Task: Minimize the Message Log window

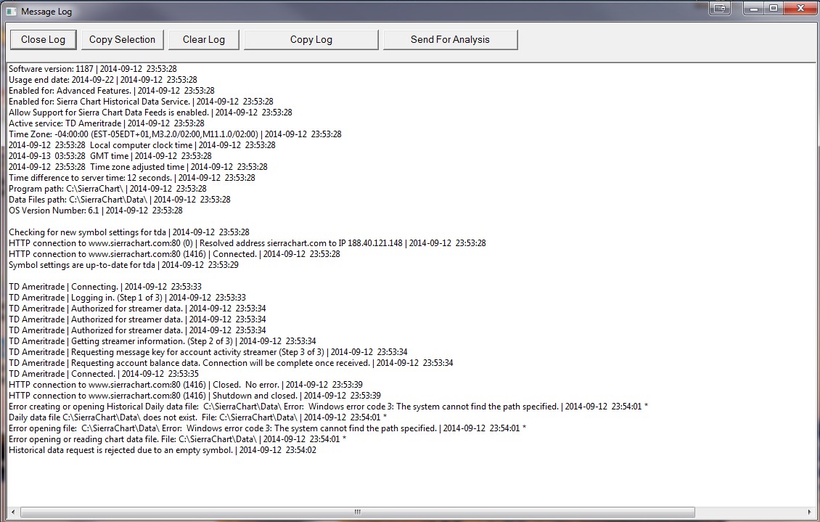Action: (x=753, y=9)
